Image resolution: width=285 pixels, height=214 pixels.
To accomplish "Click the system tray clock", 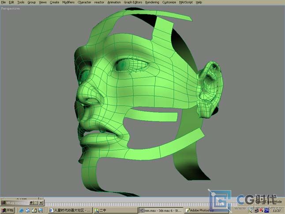I will (277, 210).
